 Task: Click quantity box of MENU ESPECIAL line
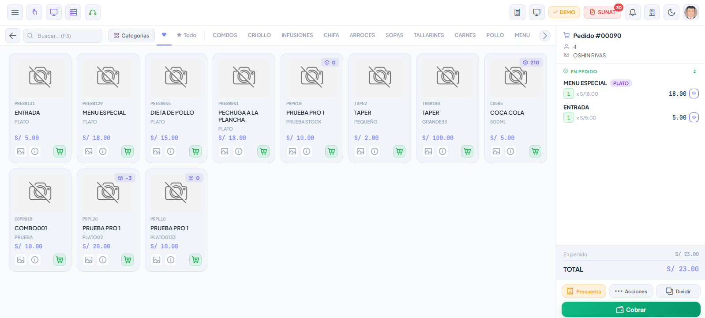pos(569,94)
